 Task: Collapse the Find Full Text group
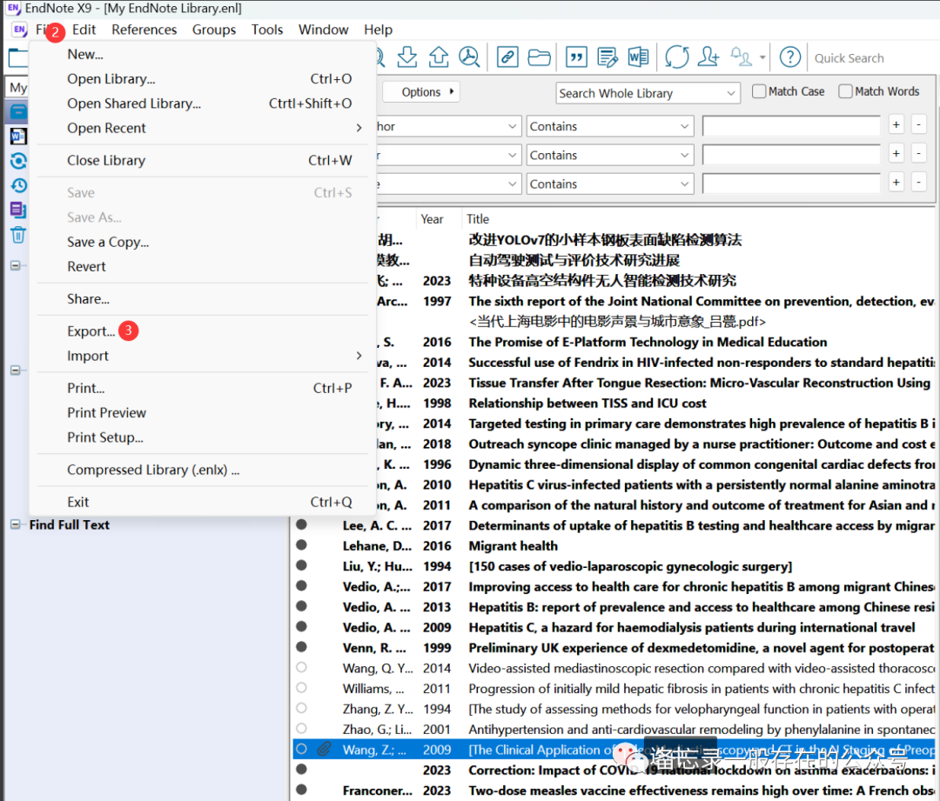pos(16,524)
